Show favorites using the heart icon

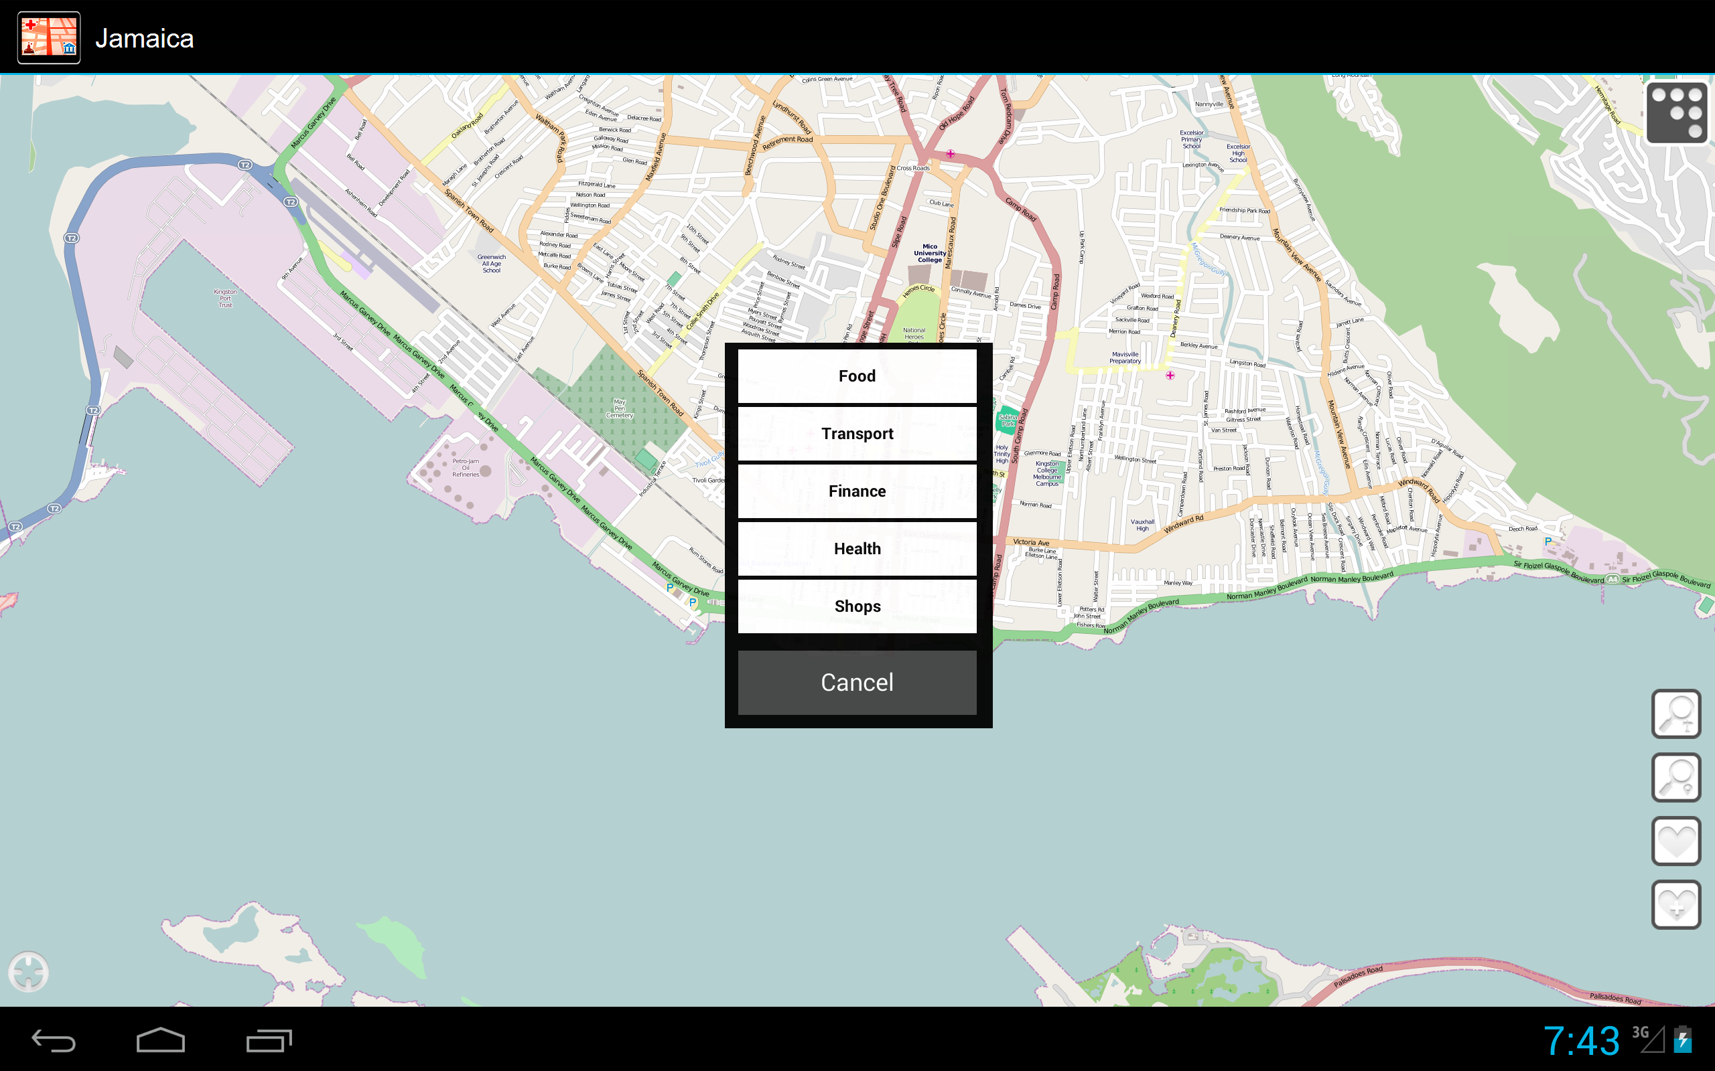[x=1676, y=841]
